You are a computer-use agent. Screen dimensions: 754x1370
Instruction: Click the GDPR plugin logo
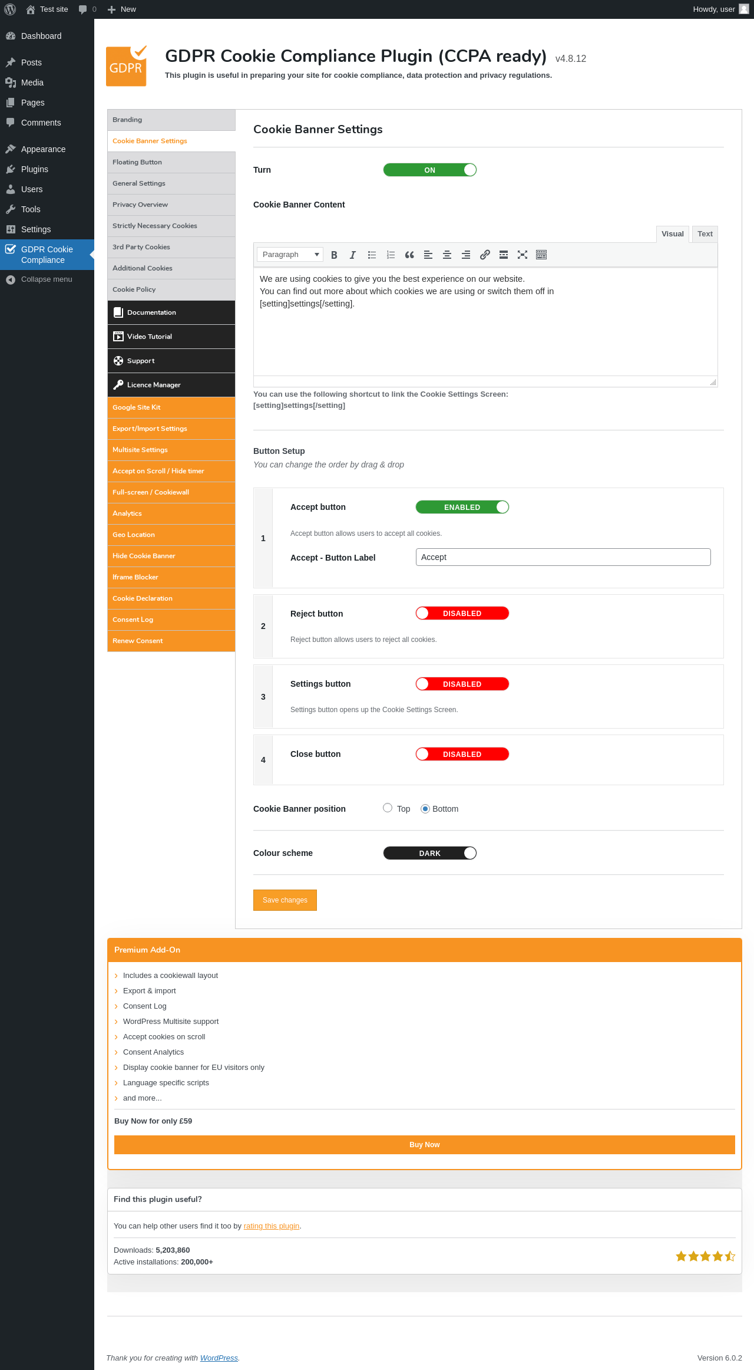pos(126,66)
